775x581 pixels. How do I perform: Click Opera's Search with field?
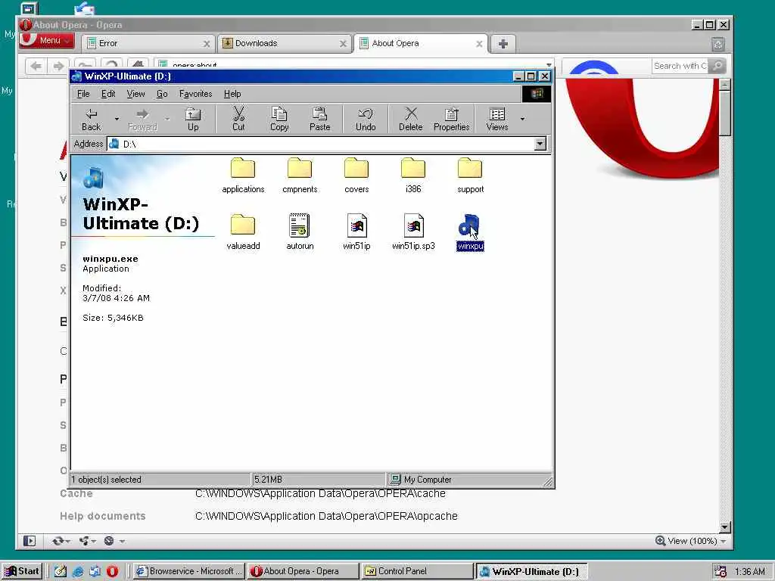click(680, 66)
